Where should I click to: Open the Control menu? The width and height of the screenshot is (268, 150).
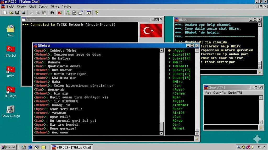[43, 7]
